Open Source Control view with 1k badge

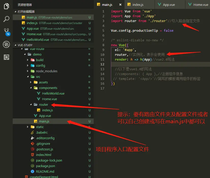pyautogui.click(x=7, y=32)
